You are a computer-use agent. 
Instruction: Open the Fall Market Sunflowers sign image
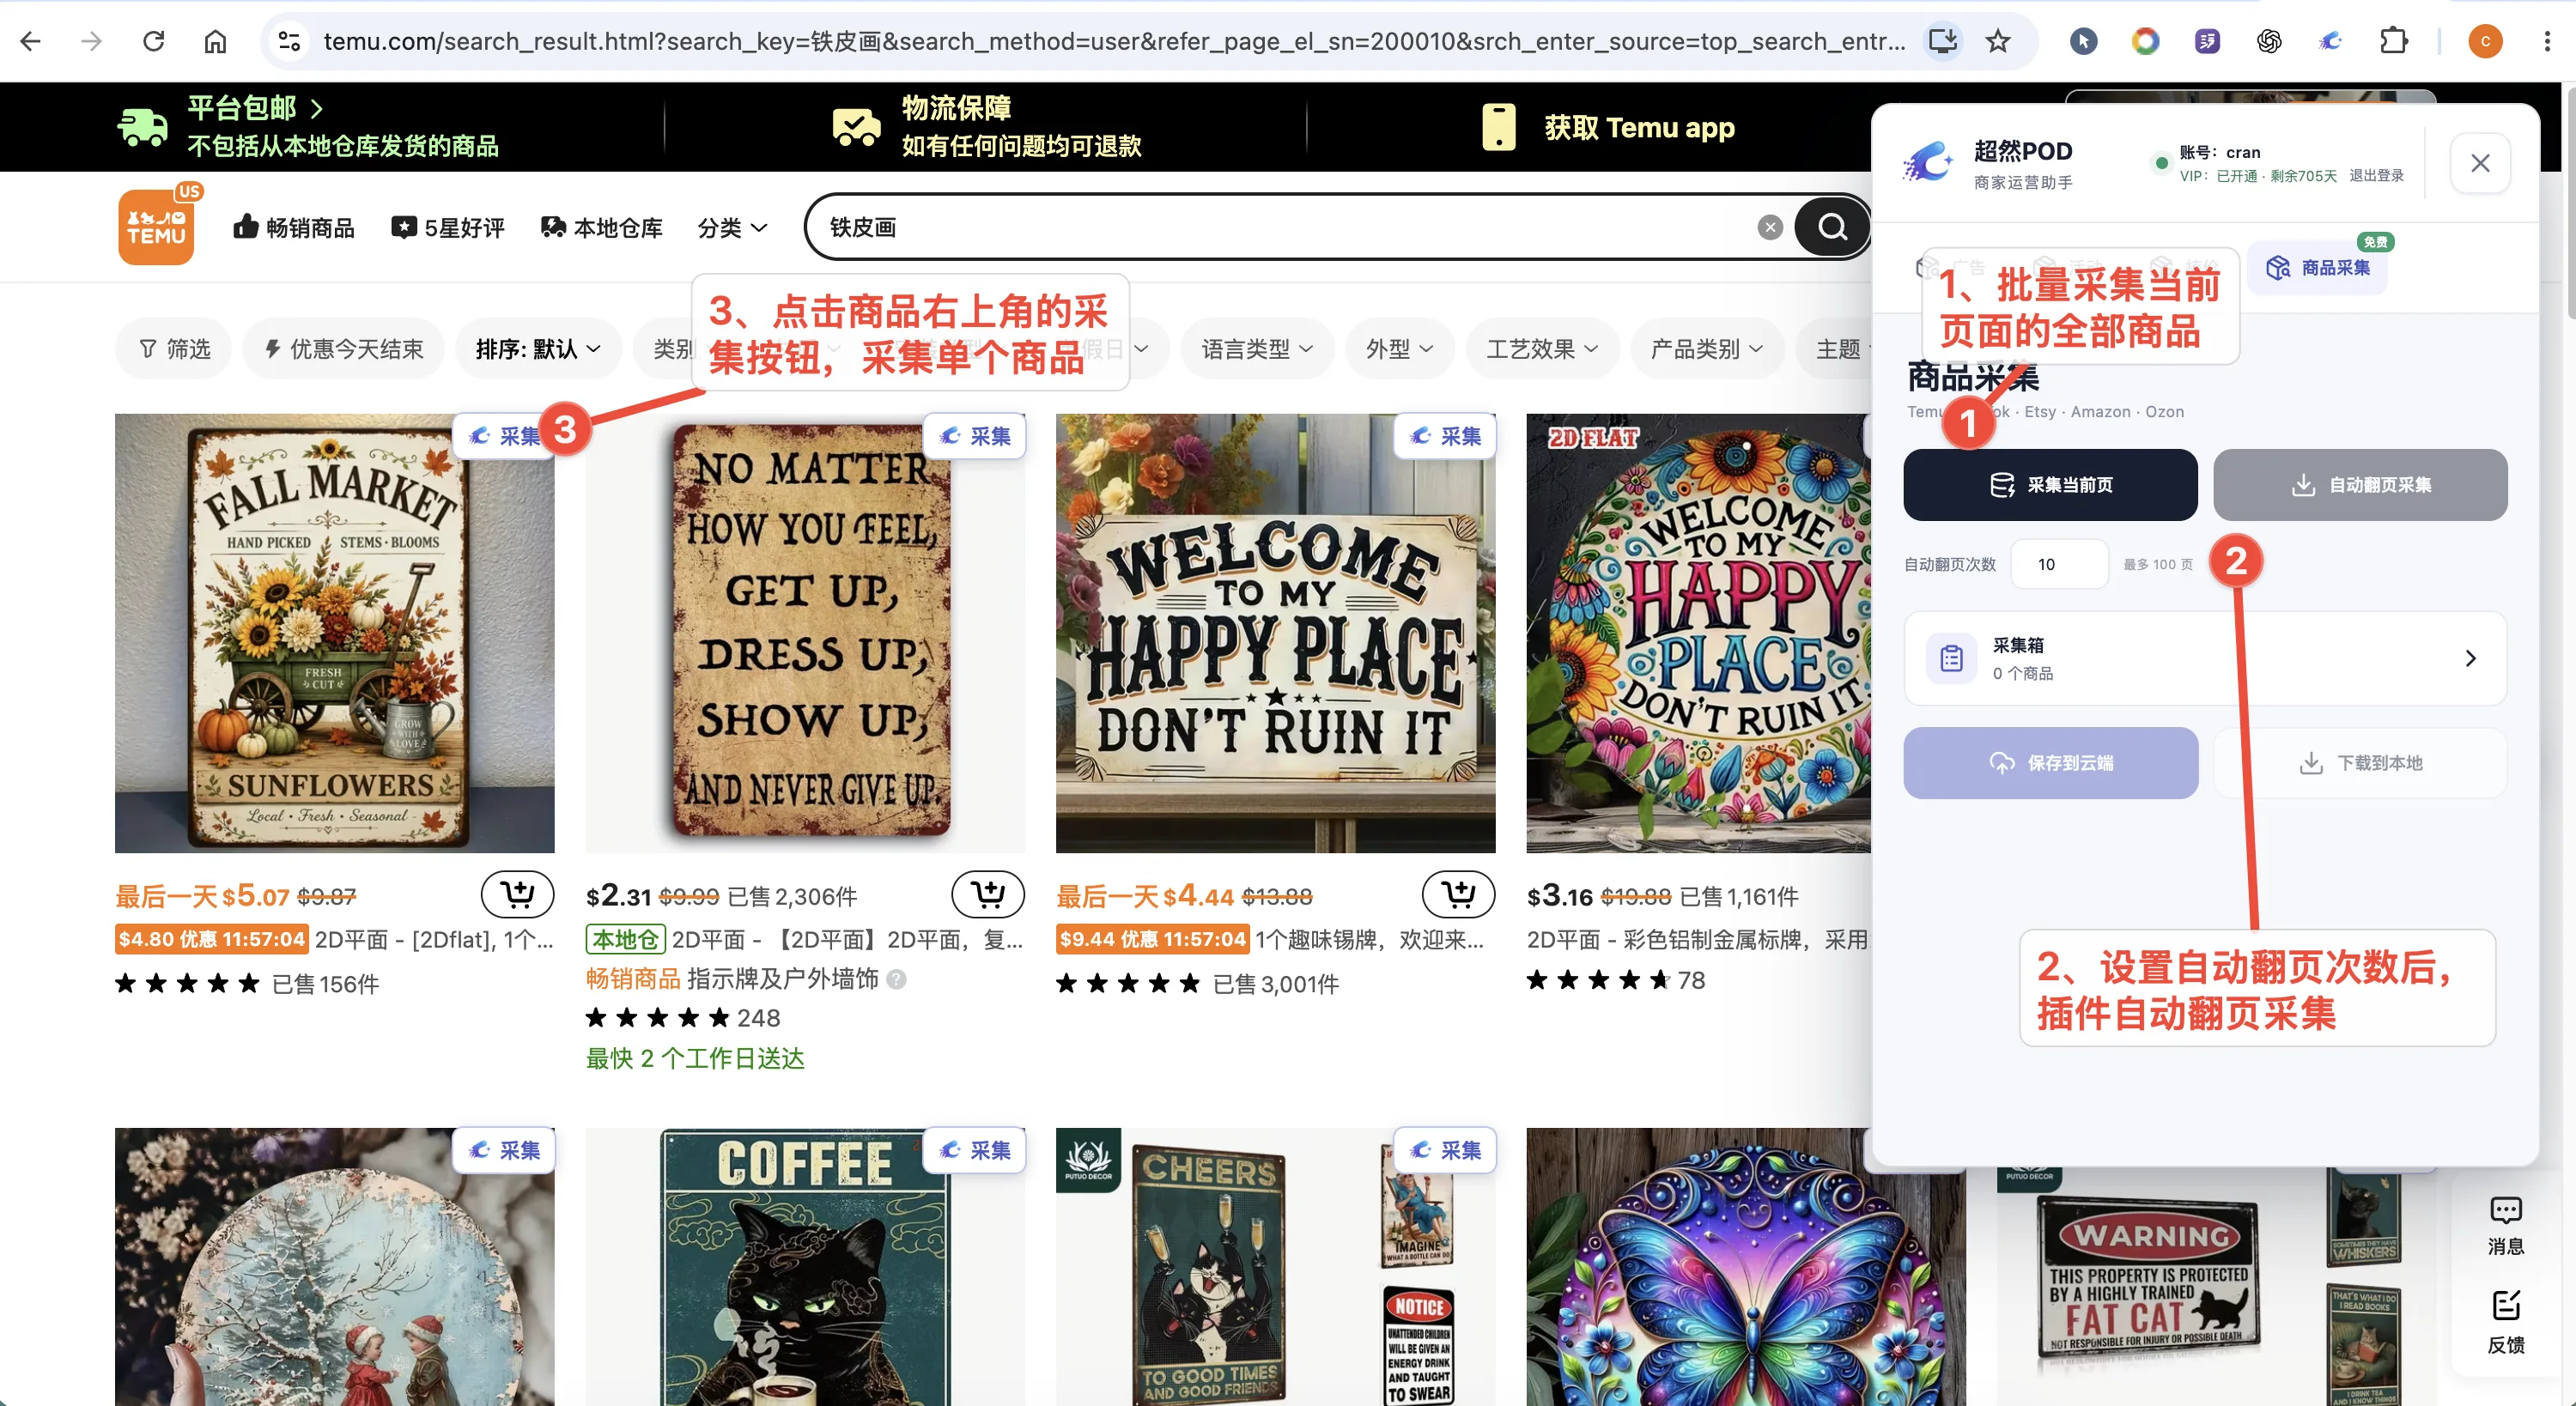click(x=335, y=633)
